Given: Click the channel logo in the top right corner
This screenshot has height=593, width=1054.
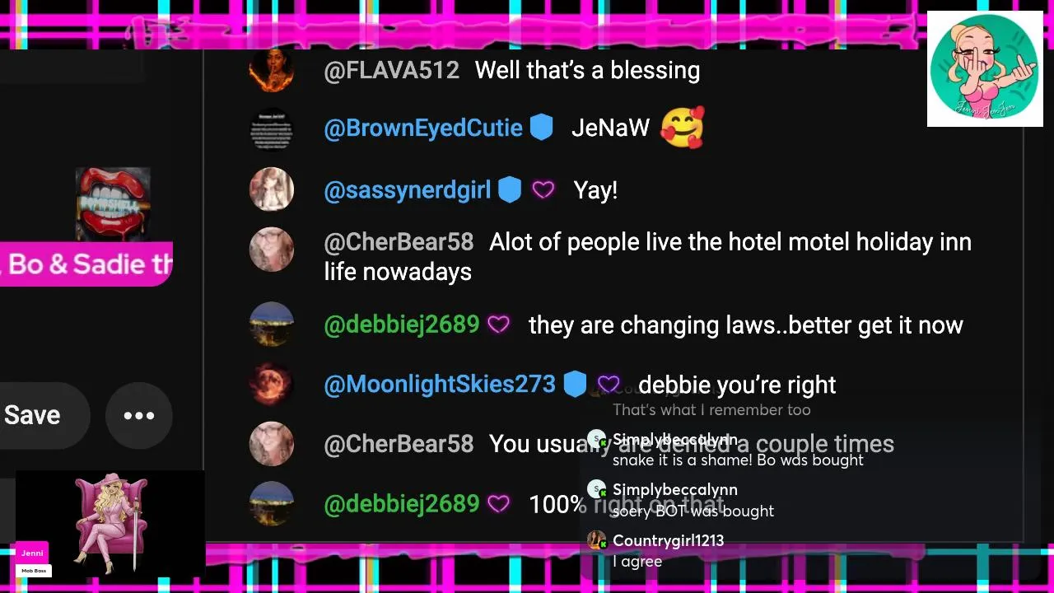Looking at the screenshot, I should point(985,69).
